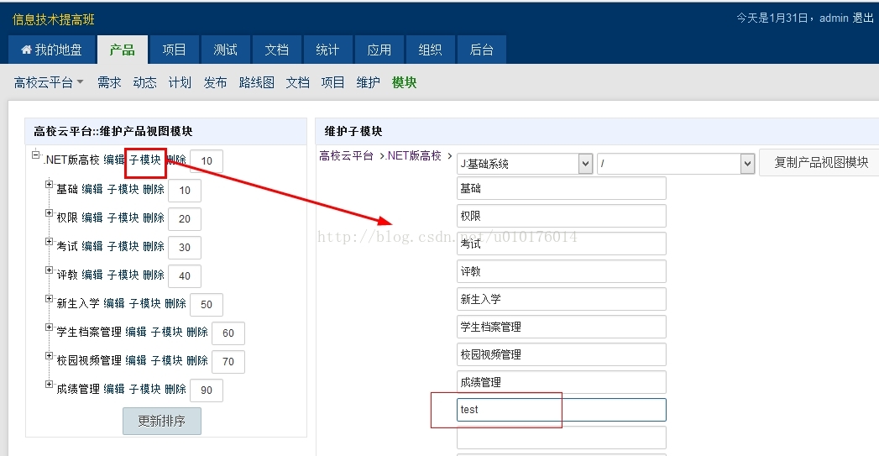Screen dimensions: 879x456
Task: Expand the 成绩管理 tree node
Action: 50,385
